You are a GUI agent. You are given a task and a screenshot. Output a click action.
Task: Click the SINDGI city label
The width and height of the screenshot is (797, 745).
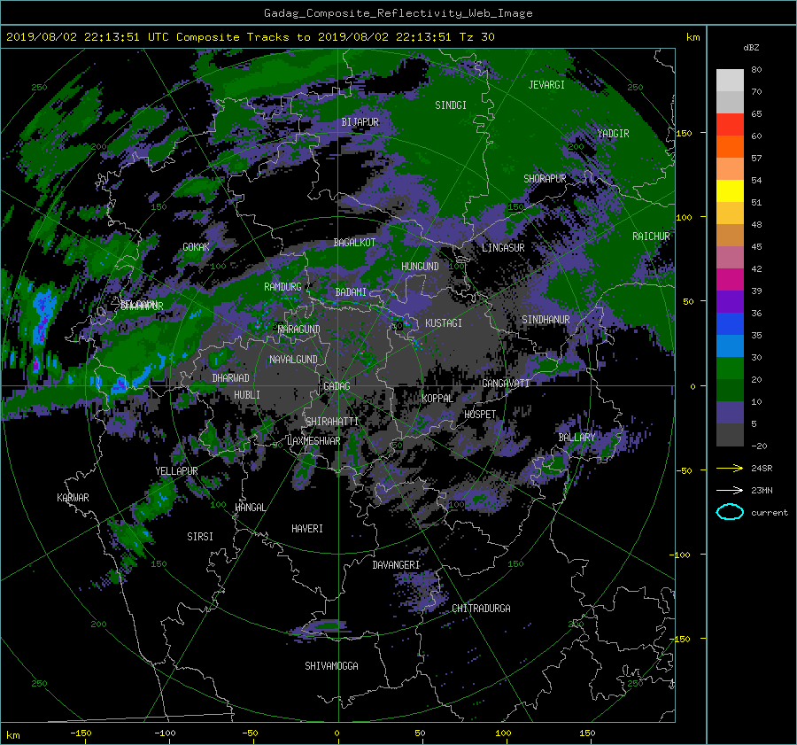pyautogui.click(x=451, y=105)
